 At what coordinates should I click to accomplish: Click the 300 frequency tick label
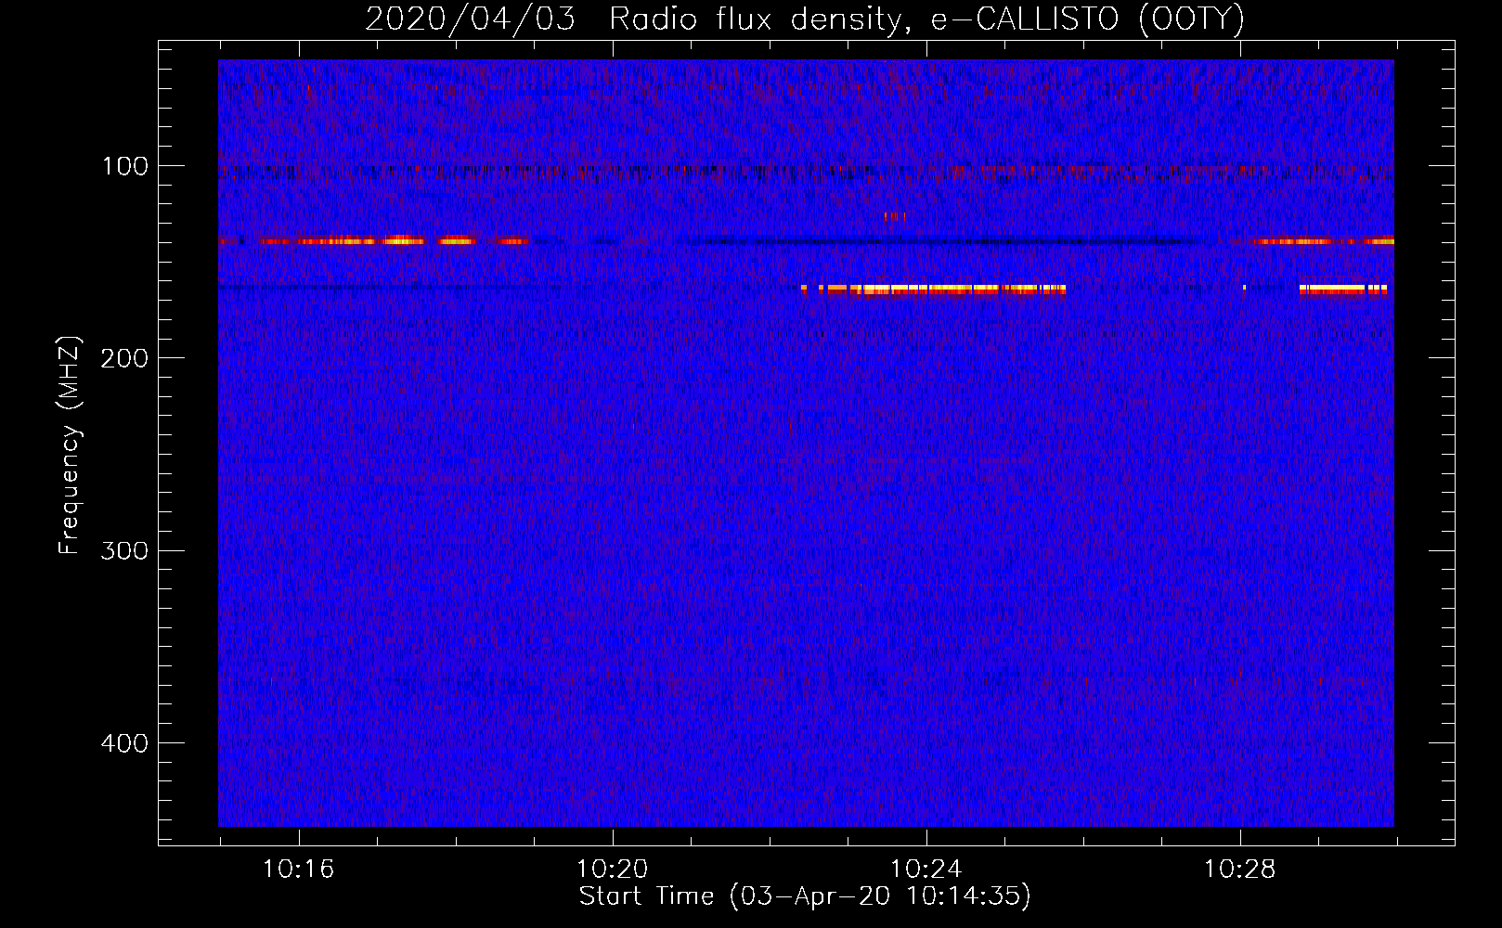[x=125, y=550]
